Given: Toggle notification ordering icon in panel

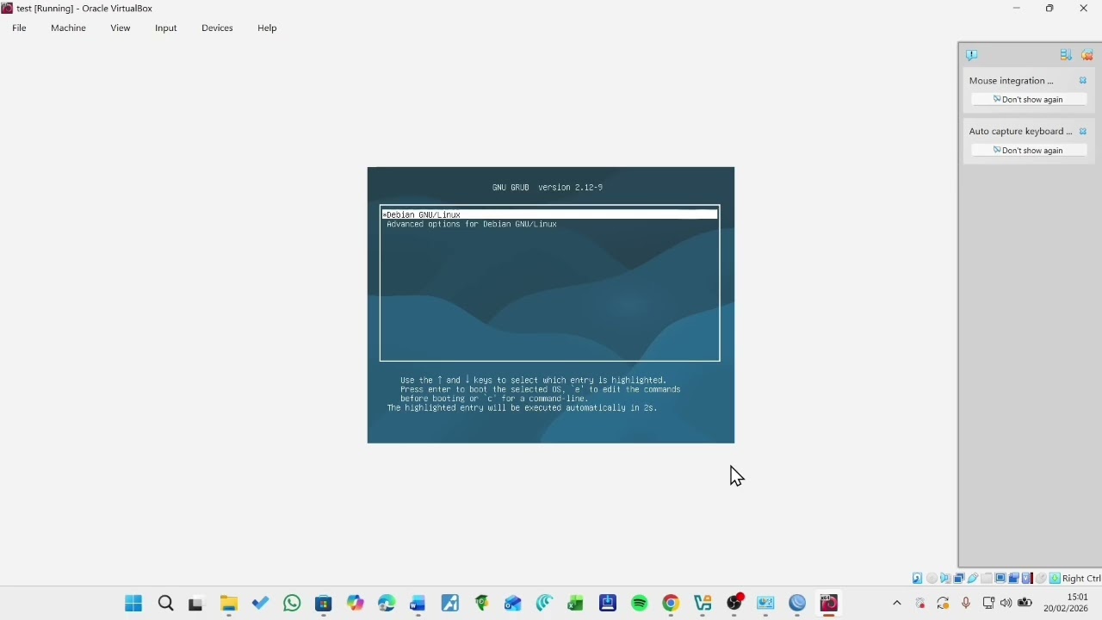Looking at the screenshot, I should (x=1066, y=55).
